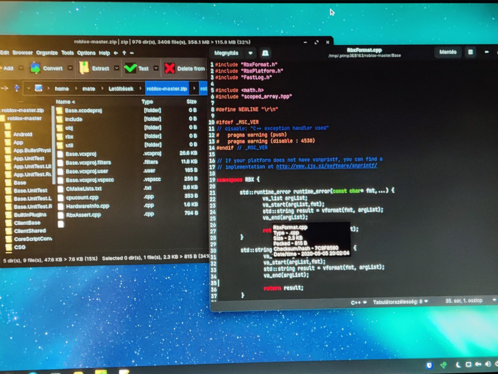Select the BuiltInPlugins tree folder
Viewport: 498px width, 374px height.
click(x=30, y=215)
